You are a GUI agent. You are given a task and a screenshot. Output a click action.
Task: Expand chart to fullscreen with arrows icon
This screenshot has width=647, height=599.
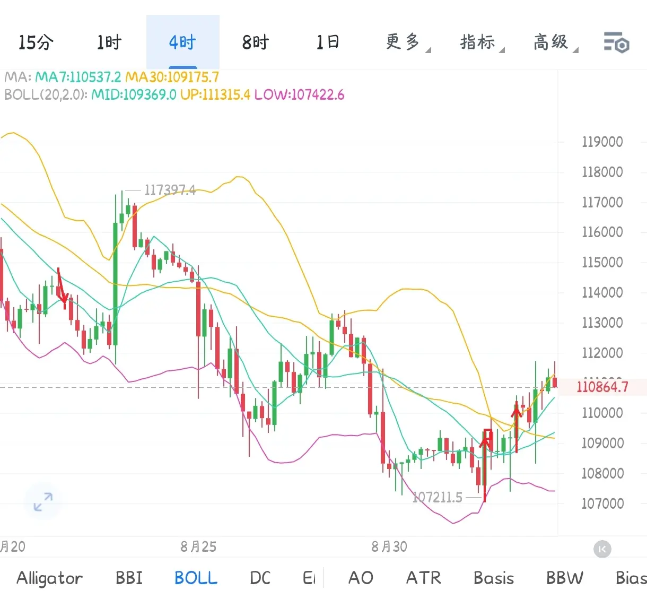pyautogui.click(x=43, y=501)
